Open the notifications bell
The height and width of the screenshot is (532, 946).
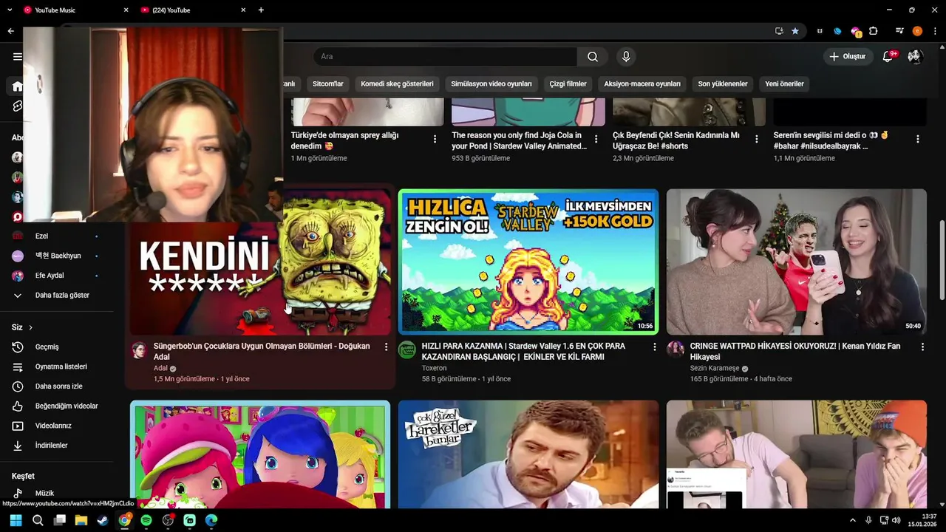tap(888, 57)
